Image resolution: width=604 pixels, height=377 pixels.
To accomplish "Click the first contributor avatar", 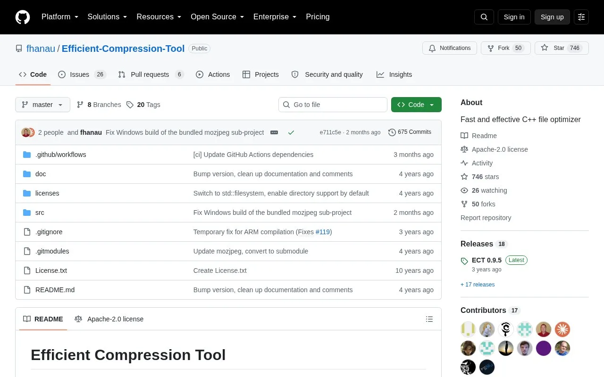I will (x=468, y=329).
